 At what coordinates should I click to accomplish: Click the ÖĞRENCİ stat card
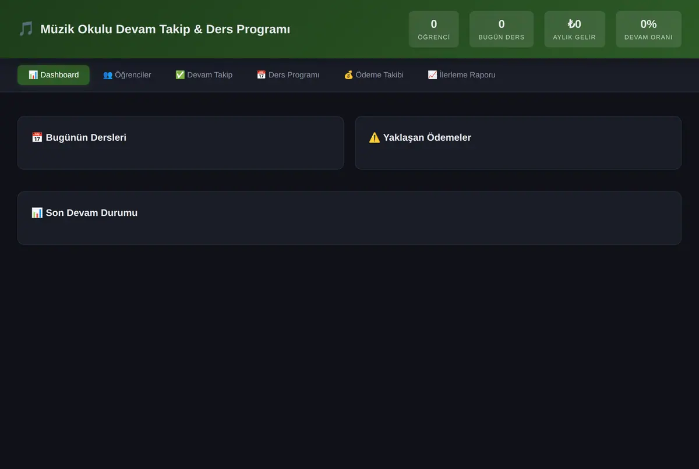pyautogui.click(x=434, y=29)
